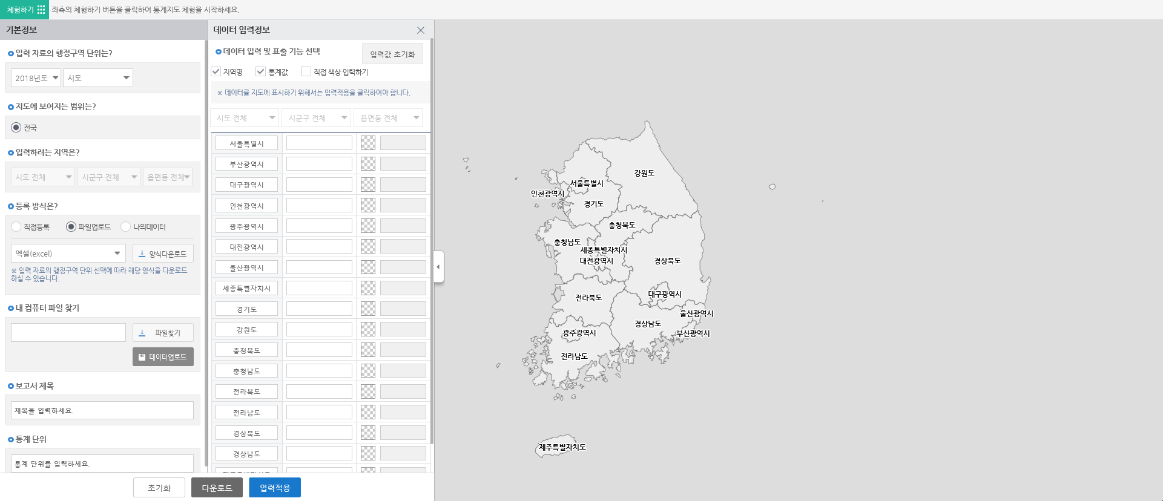
Task: Click the 파일찾기 button
Action: point(163,333)
